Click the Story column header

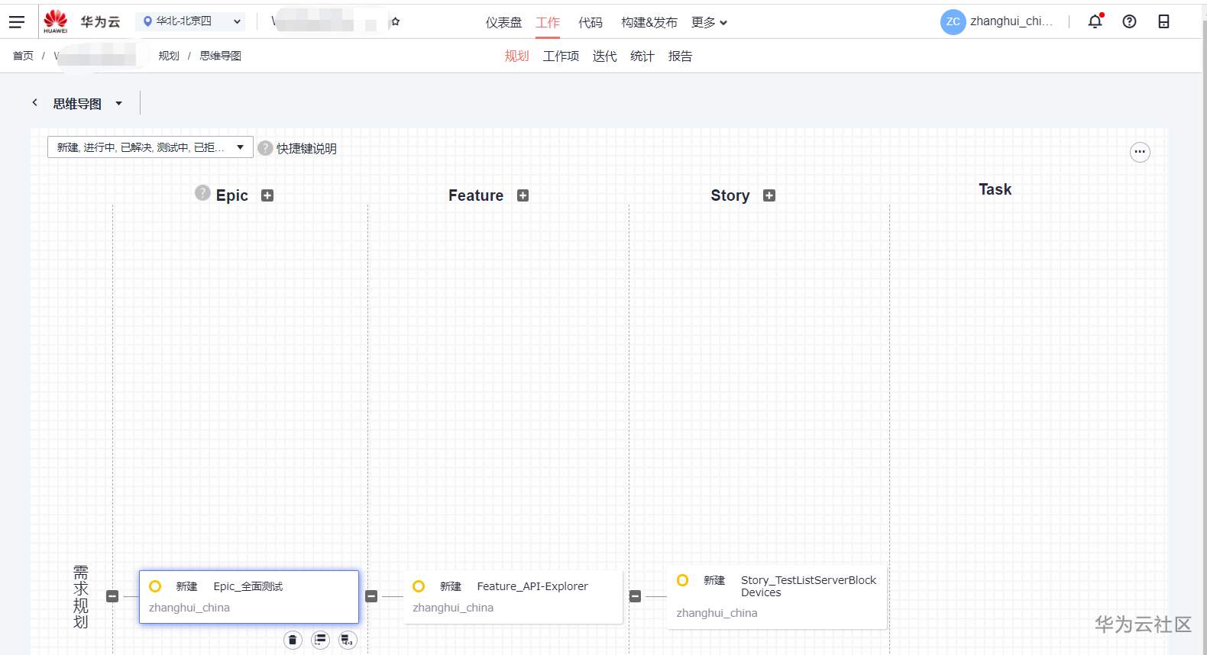(x=730, y=195)
